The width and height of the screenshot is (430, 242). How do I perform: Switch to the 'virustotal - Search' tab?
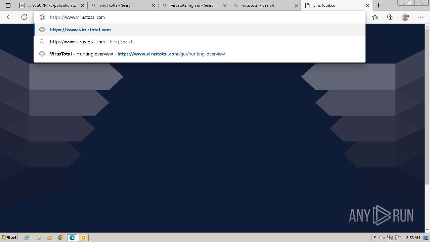[265, 5]
